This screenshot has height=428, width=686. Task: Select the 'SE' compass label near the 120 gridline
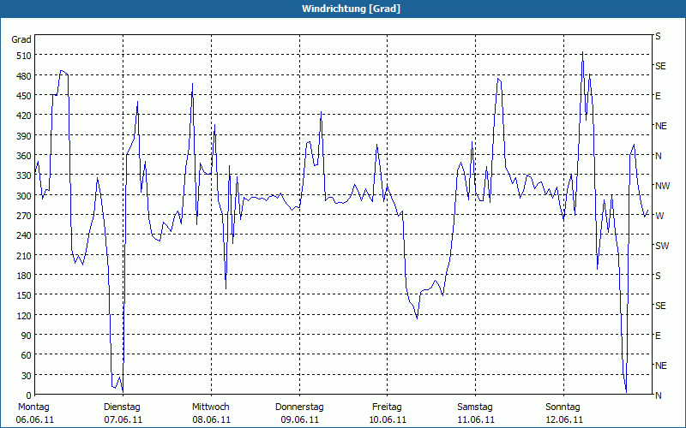point(660,306)
